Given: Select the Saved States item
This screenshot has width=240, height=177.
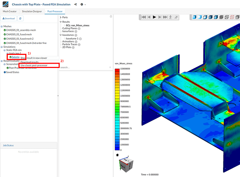Looking at the screenshot, I should 13,72.
